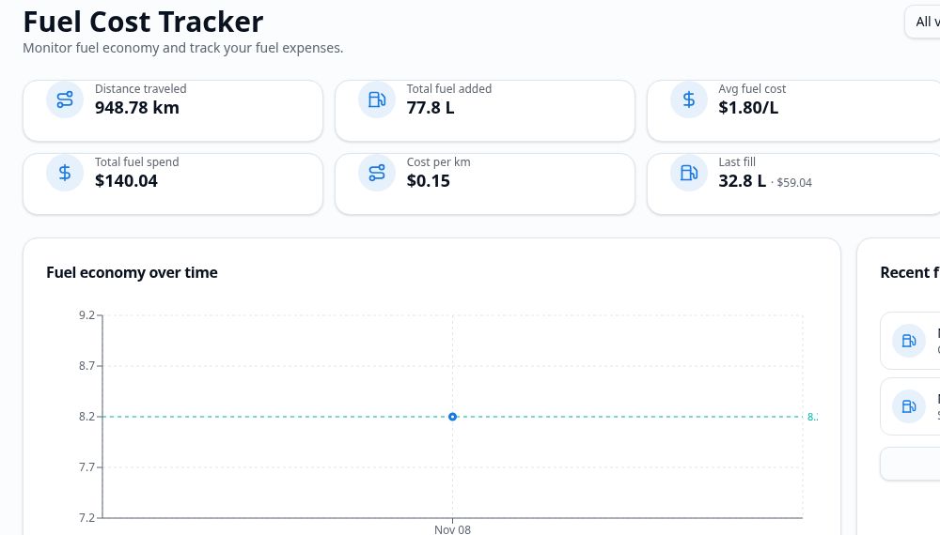The width and height of the screenshot is (940, 535).
Task: Click the Last fill label
Action: (737, 161)
